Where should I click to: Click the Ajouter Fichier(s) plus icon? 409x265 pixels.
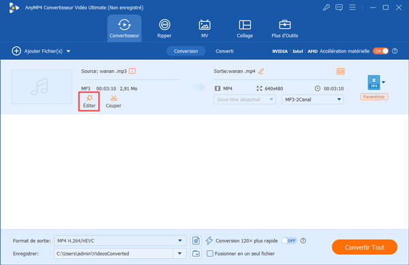(16, 51)
